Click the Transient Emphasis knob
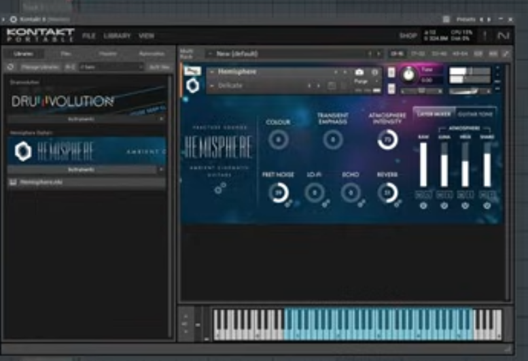Viewport: 528px width, 361px height. (x=333, y=139)
